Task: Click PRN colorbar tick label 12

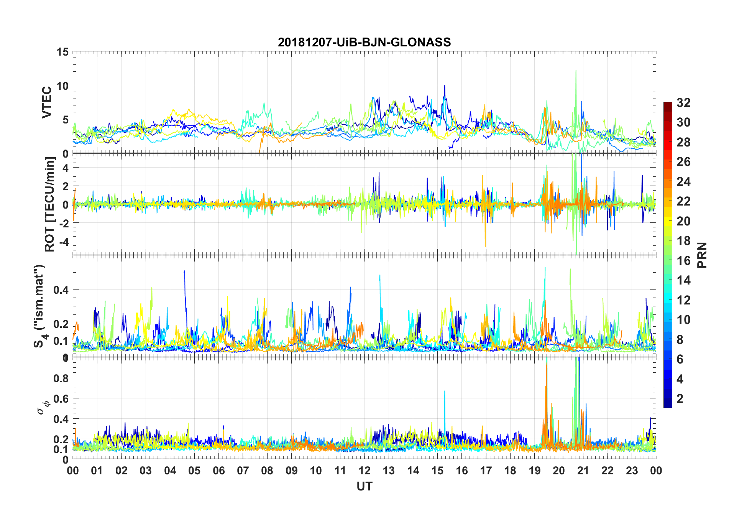Action: (683, 300)
